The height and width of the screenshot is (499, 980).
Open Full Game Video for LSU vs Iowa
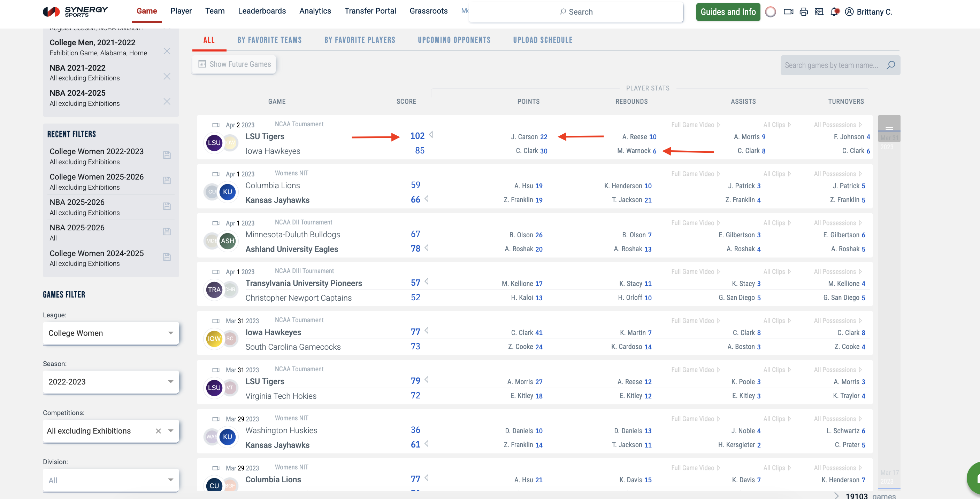pyautogui.click(x=695, y=125)
